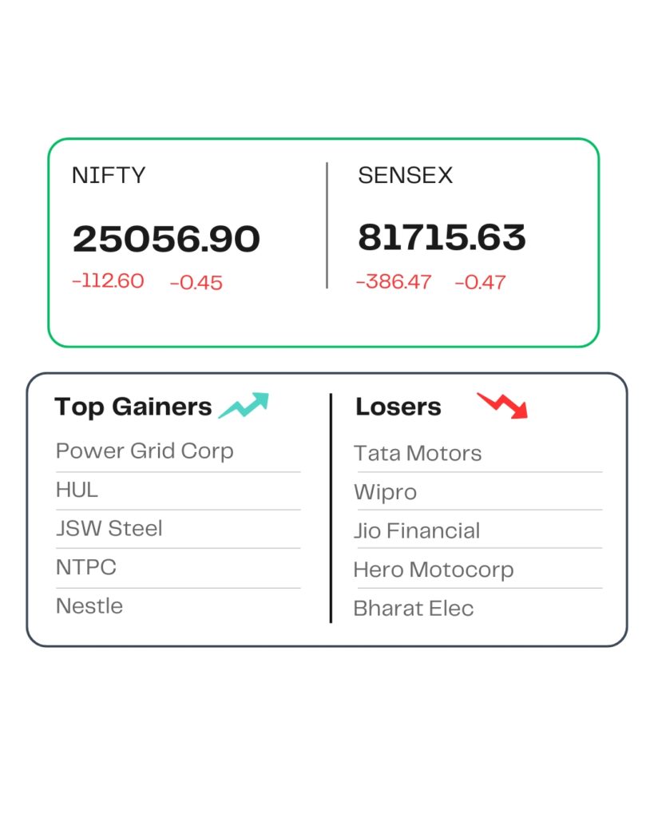654x818 pixels.
Task: Select NTPC in Top Gainers
Action: pyautogui.click(x=86, y=567)
